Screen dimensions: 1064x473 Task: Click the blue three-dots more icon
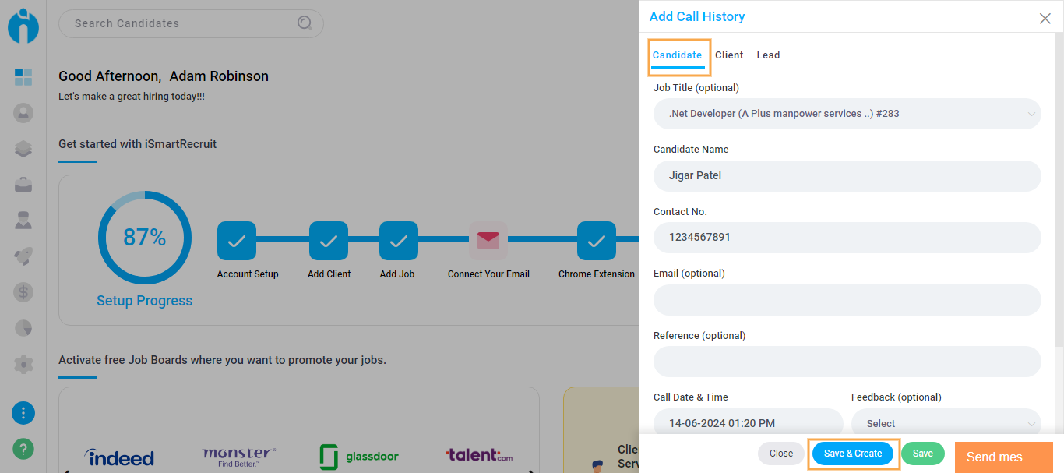tap(23, 413)
